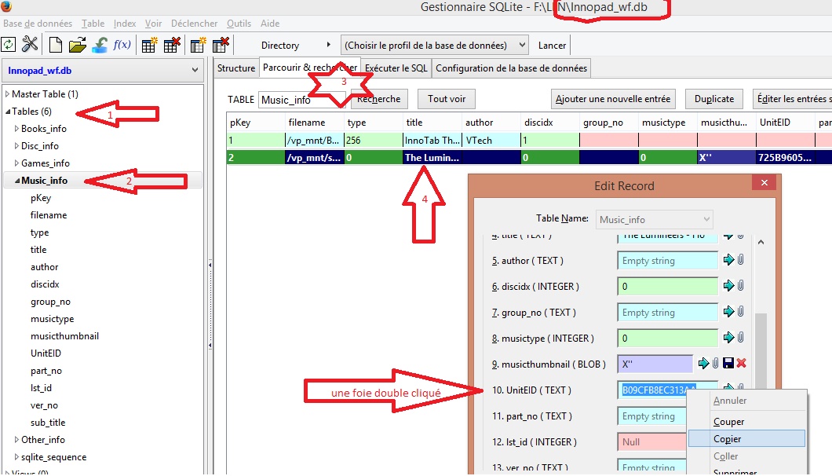Expand the Games_info table node

click(16, 163)
